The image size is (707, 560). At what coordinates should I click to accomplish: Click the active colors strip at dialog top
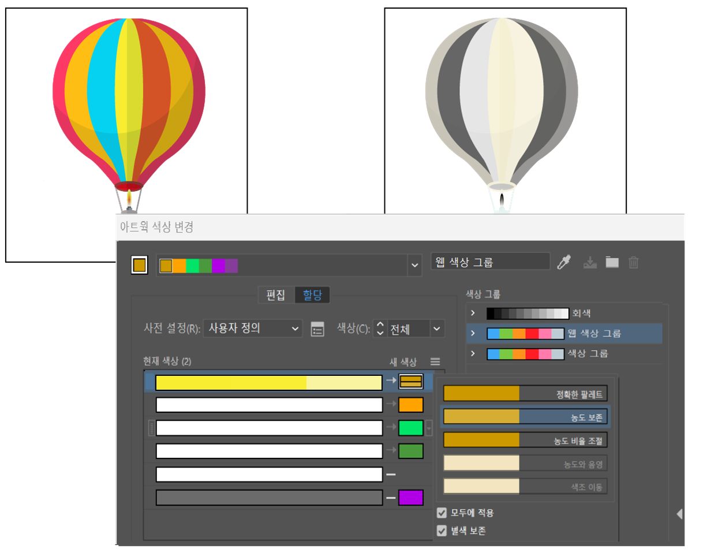pos(198,266)
